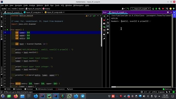
Task: Stop the process in Run panel sidebar
Action: 104,20
